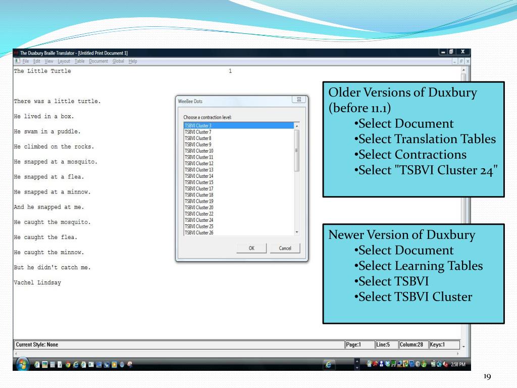Select "TSBVI Cluster 11" in the list

(239, 157)
